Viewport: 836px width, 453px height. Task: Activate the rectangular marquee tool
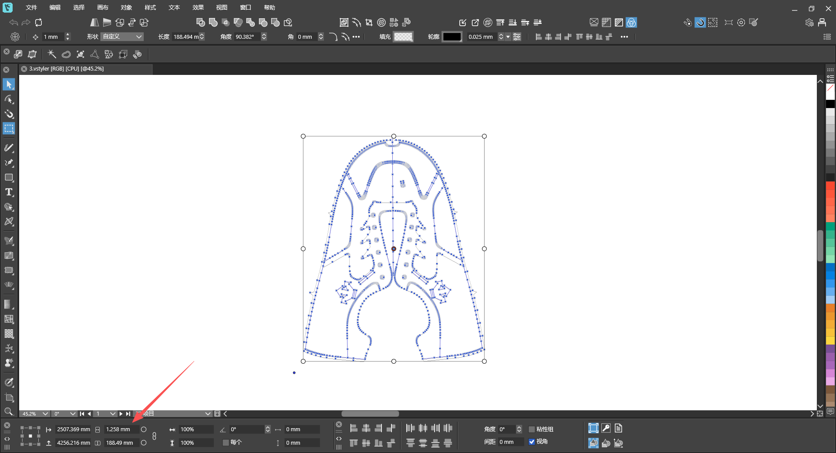[9, 128]
